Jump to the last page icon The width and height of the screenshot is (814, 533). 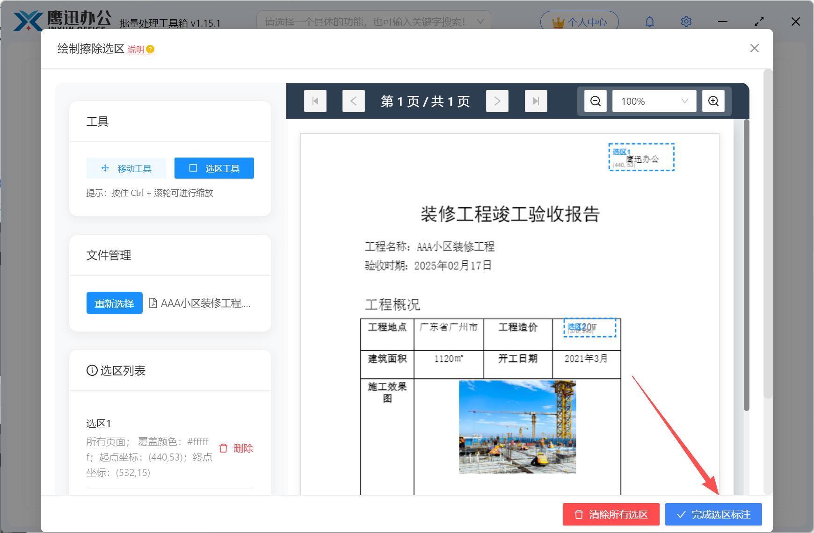(536, 101)
